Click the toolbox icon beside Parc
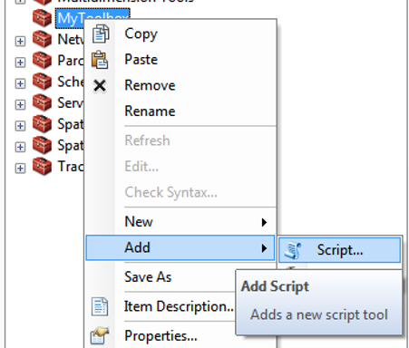 42,61
